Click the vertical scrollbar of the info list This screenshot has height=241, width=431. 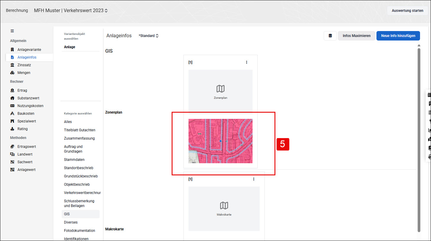pyautogui.click(x=419, y=139)
